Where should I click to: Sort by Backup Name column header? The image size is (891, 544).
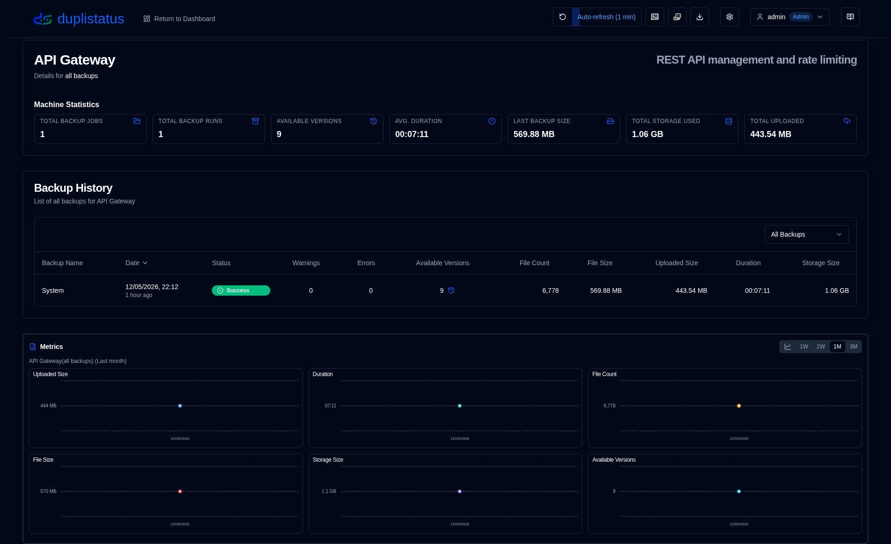tap(62, 263)
